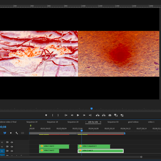Hide track V2 with its eye icon
Viewport: 161px width, 161px height.
tap(12, 146)
